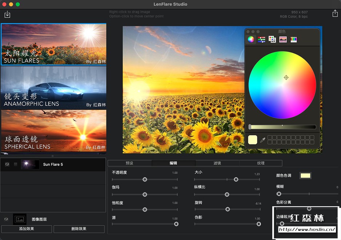The height and width of the screenshot is (240, 341).
Task: Click the import image icon at top left
Action: pyautogui.click(x=7, y=15)
